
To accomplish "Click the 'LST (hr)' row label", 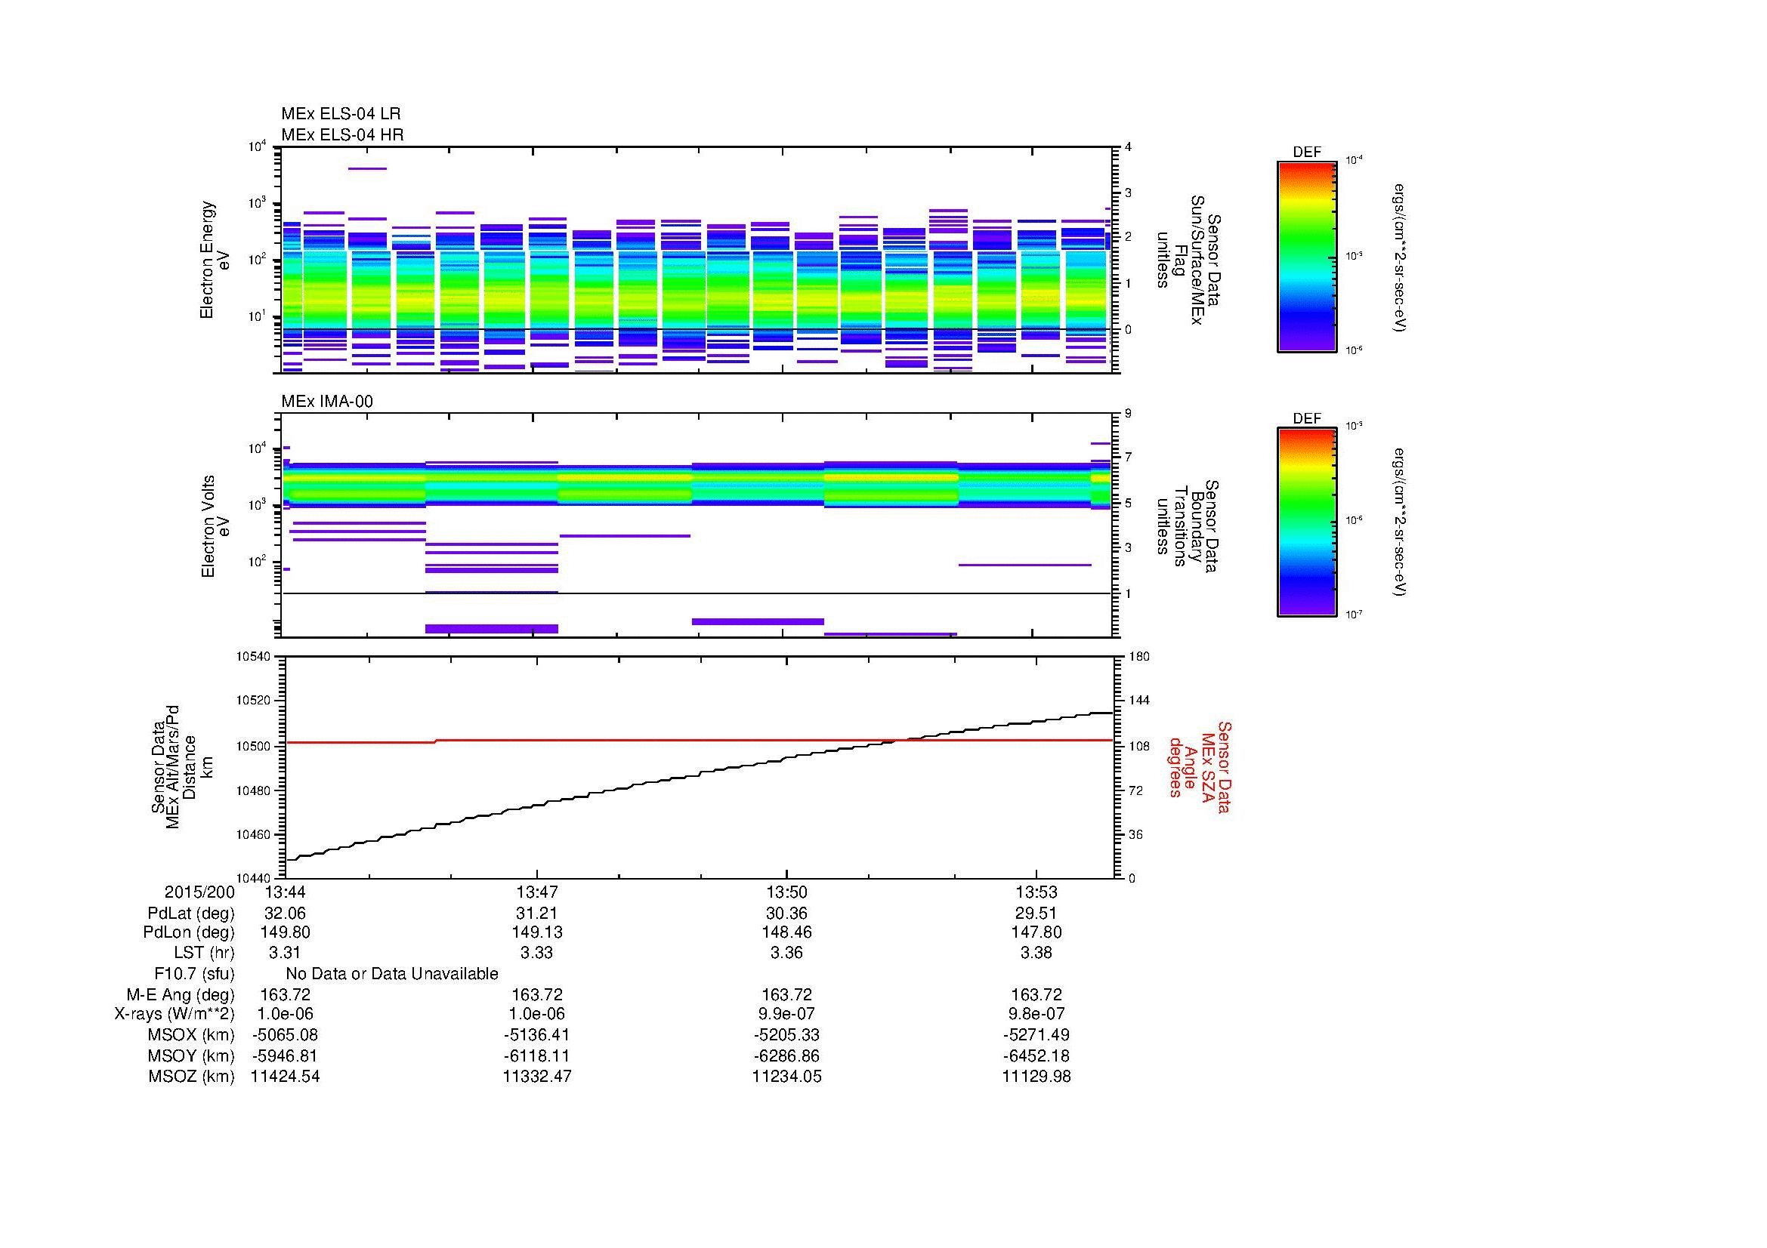I will coord(204,952).
